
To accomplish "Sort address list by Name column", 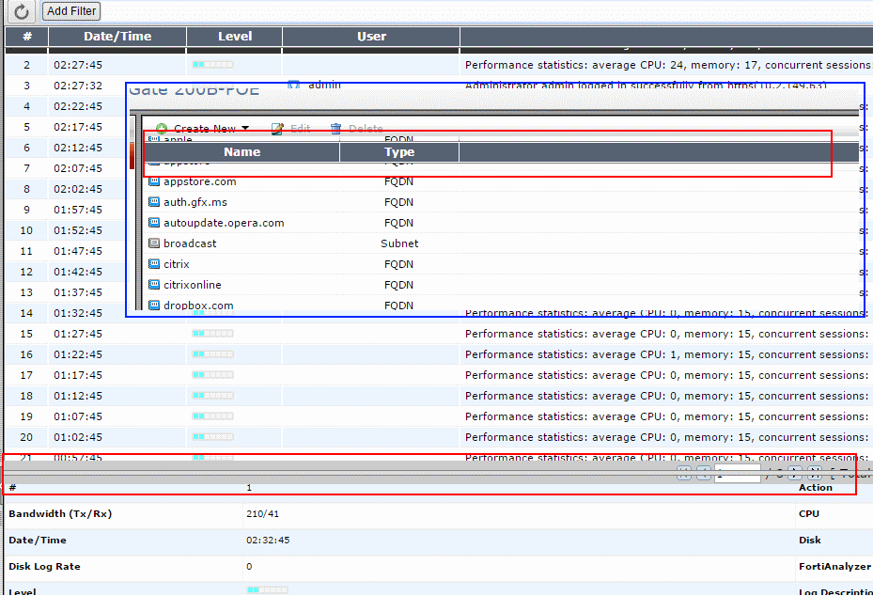I will [x=242, y=151].
